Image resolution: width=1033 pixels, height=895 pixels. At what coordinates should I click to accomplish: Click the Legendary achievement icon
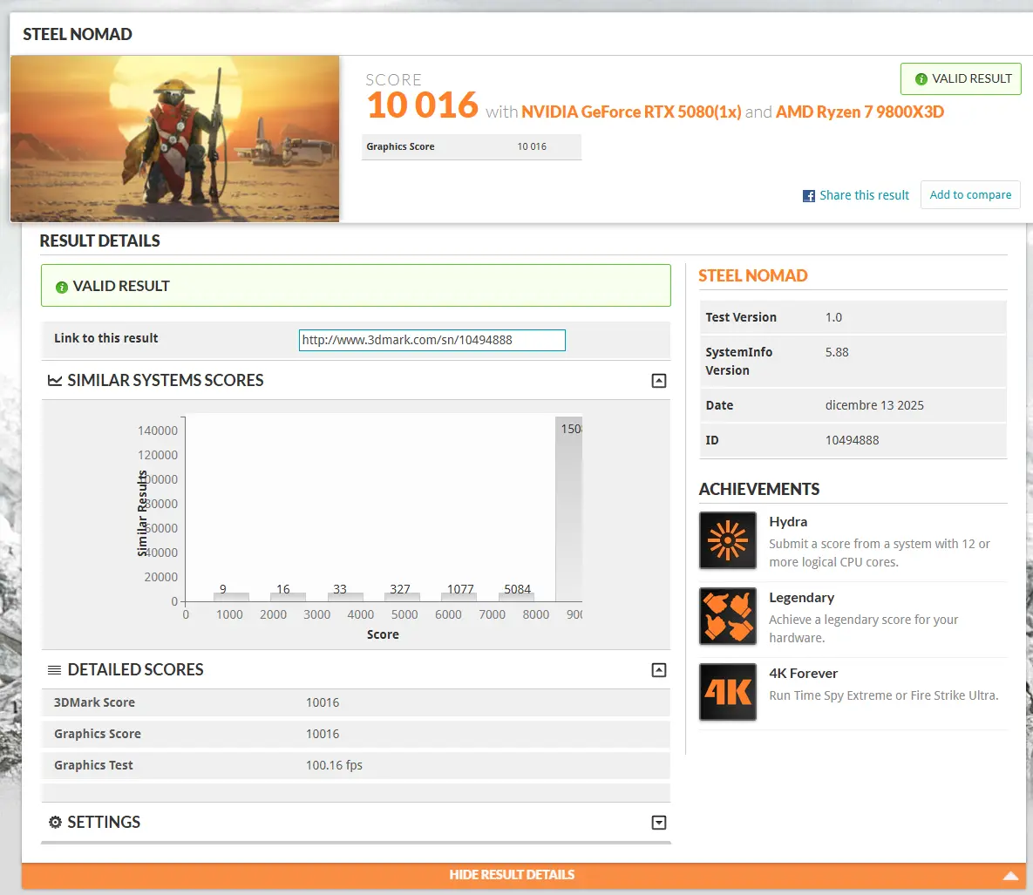tap(728, 616)
